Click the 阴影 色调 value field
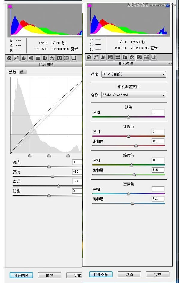179x283 pixels. 158,112
